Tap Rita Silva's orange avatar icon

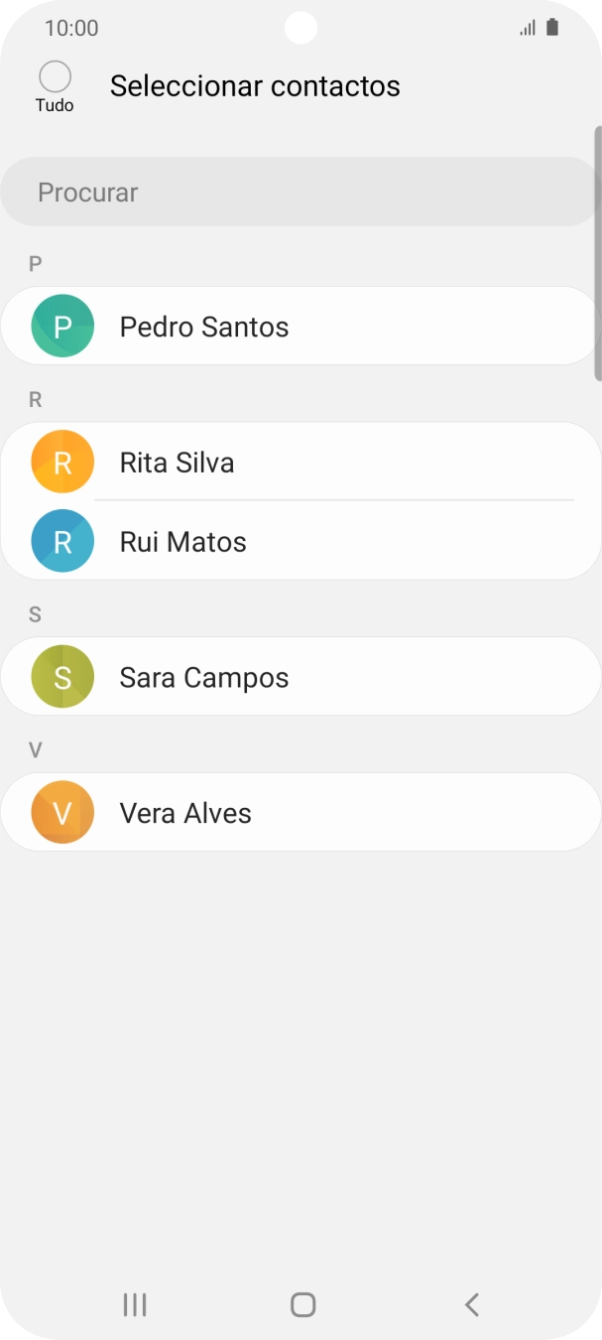[x=62, y=461]
